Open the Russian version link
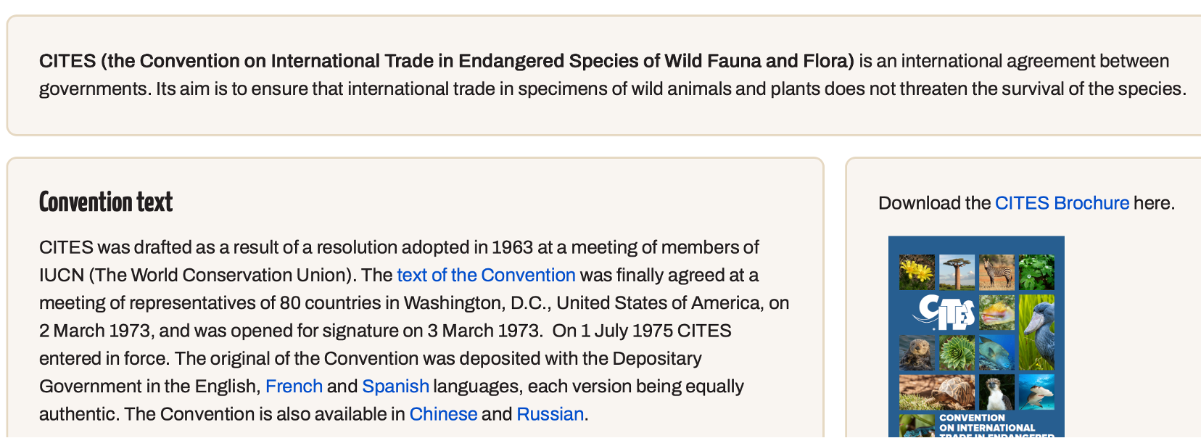The height and width of the screenshot is (438, 1201). (x=550, y=414)
